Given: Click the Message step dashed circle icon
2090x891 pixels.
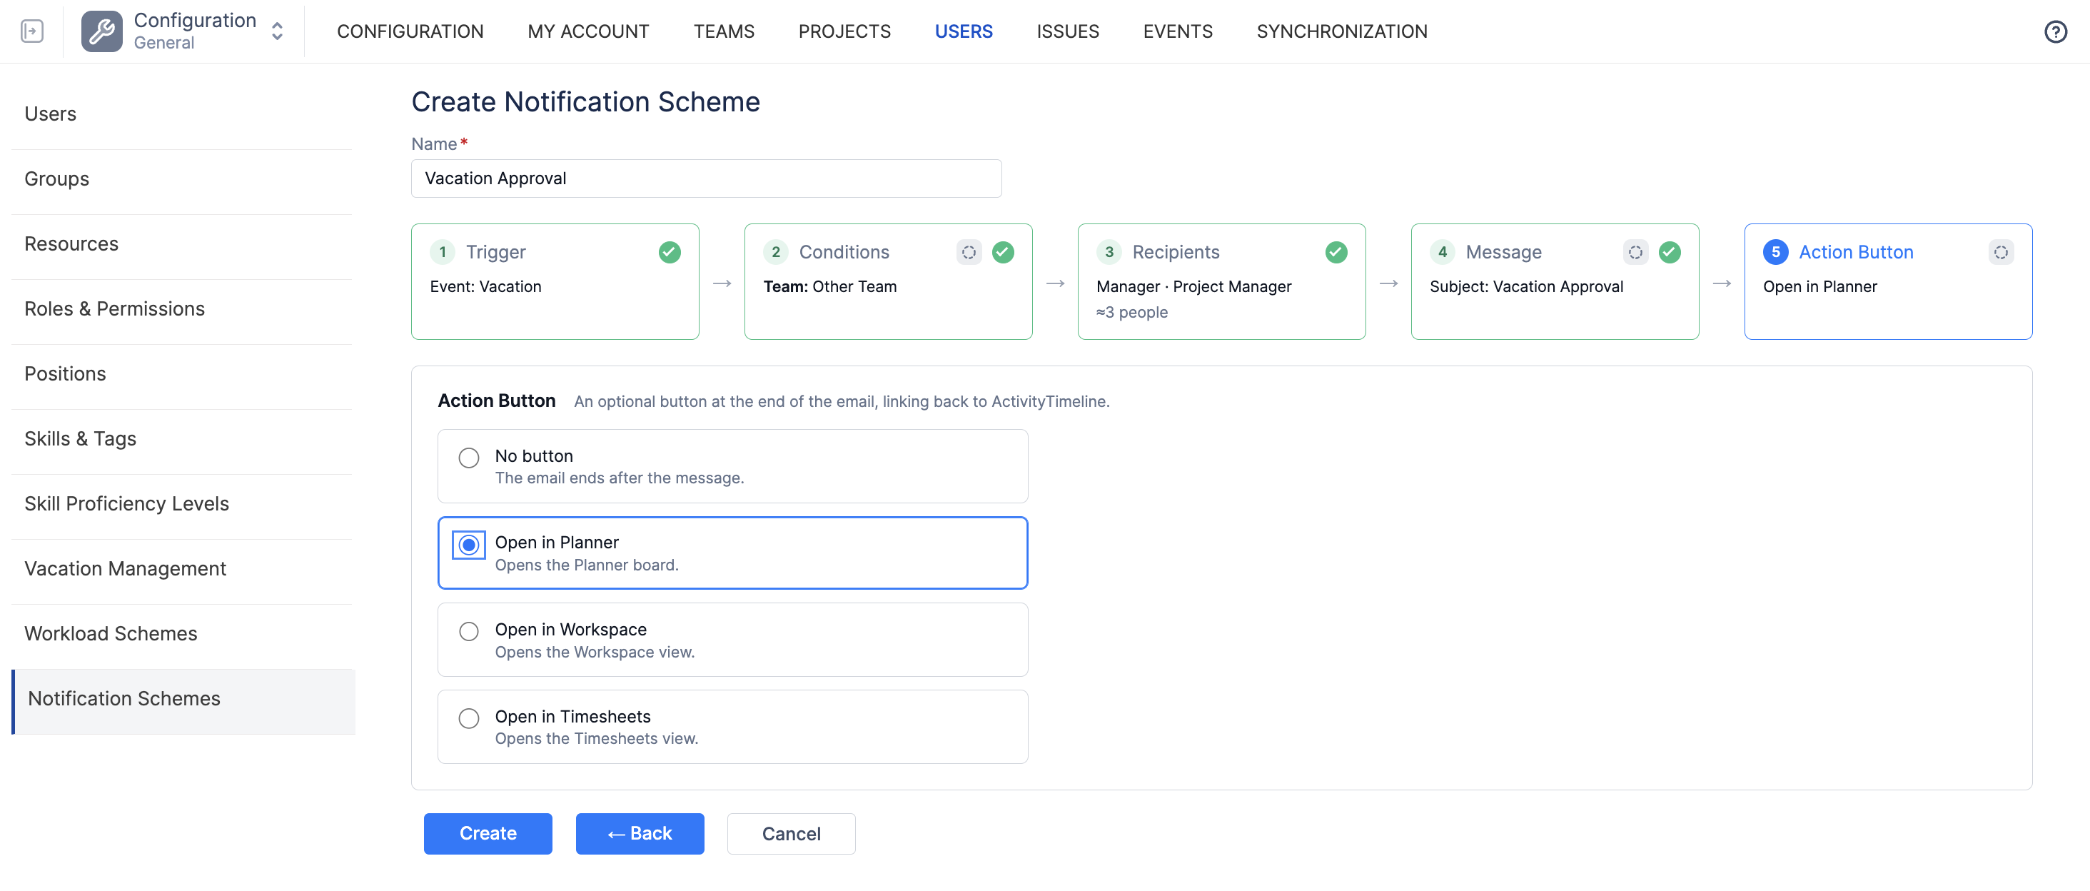Looking at the screenshot, I should click(1635, 252).
